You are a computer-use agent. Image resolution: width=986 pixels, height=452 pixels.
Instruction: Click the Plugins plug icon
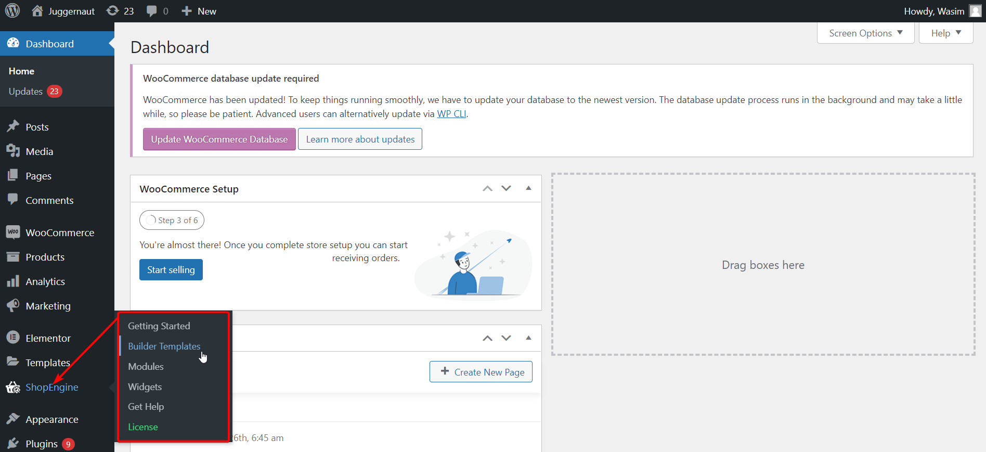tap(13, 443)
